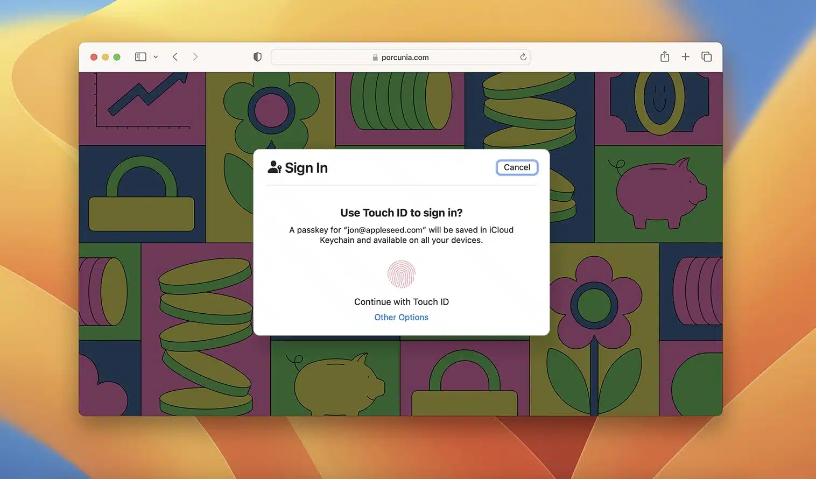Click the Continue with Touch ID label
The image size is (816, 479).
[401, 302]
